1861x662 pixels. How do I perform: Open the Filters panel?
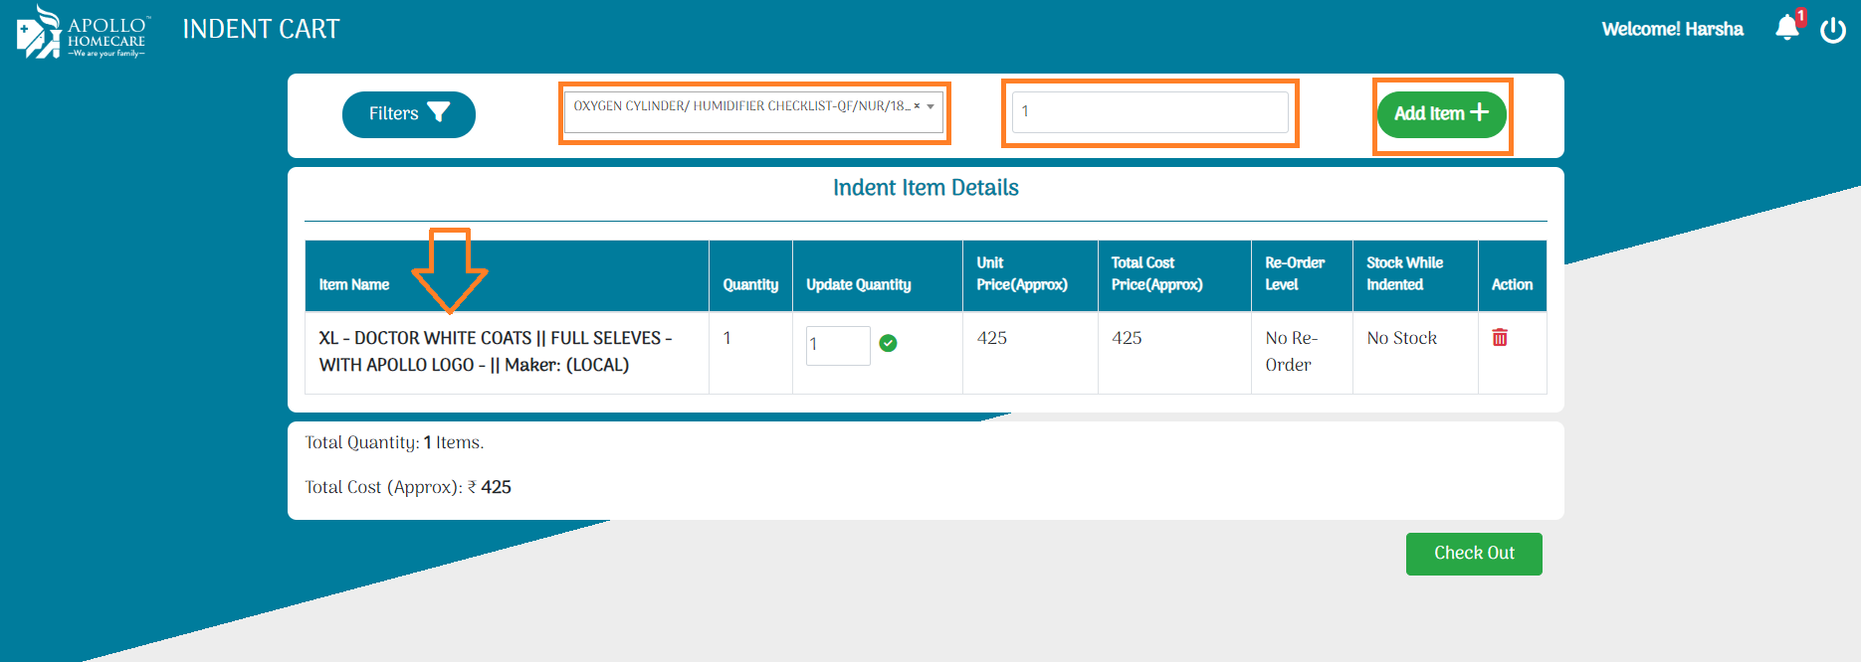point(408,114)
